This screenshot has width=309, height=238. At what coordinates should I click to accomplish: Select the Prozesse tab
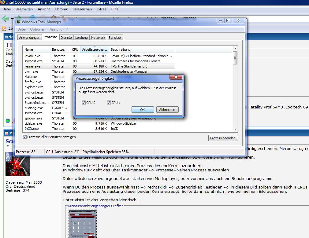[x=50, y=37]
